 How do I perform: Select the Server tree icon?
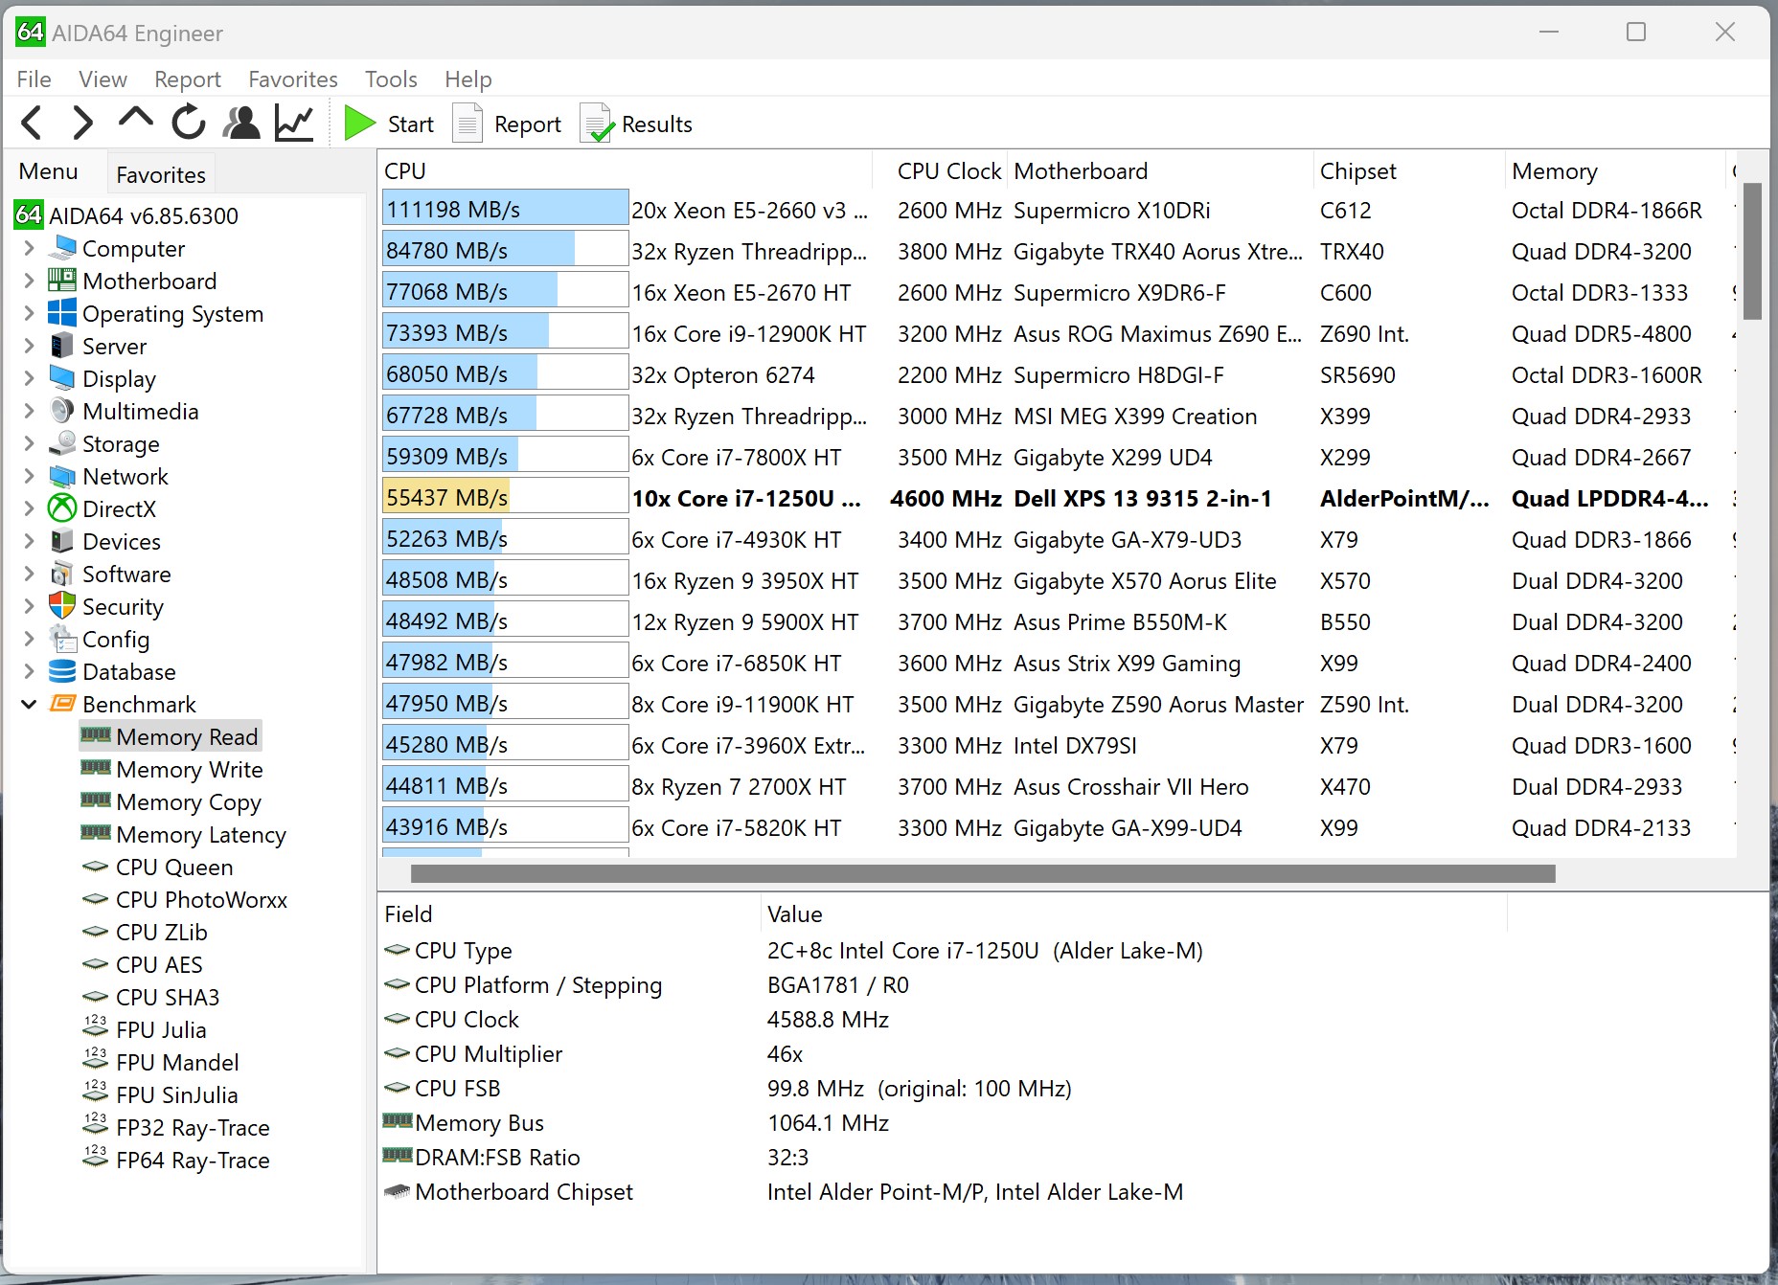click(x=62, y=346)
